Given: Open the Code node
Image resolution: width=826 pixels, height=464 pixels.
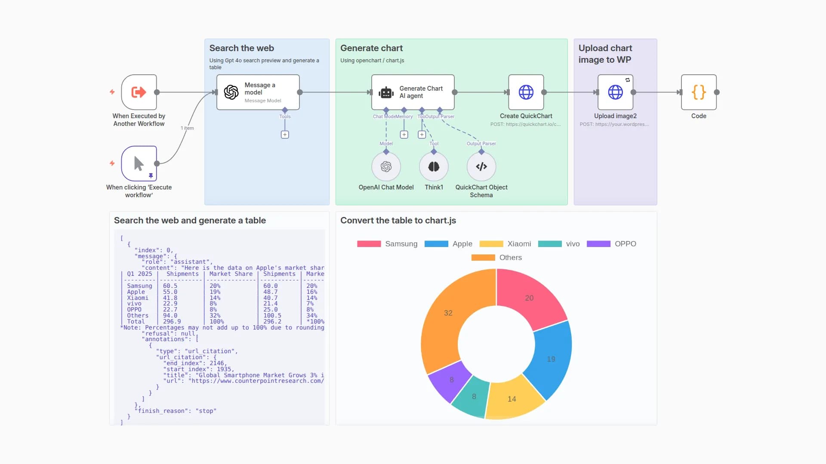Looking at the screenshot, I should click(699, 92).
